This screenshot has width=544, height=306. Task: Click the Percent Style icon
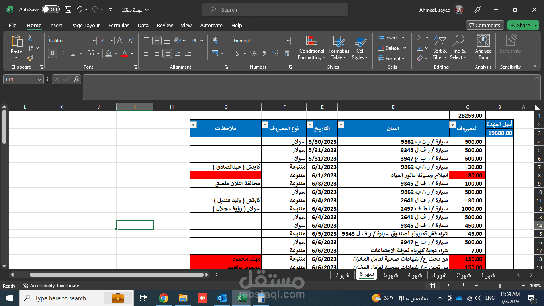click(254, 53)
